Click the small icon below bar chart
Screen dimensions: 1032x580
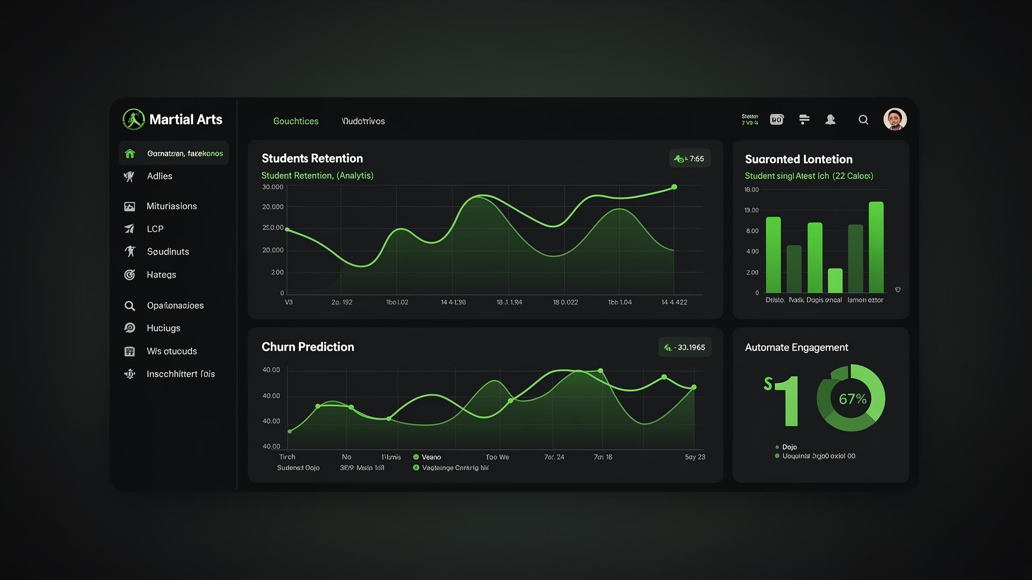point(898,290)
